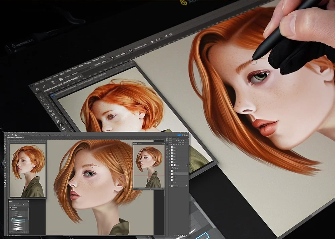
Task: Open Filter menu on the tablet
Action: click(75, 68)
